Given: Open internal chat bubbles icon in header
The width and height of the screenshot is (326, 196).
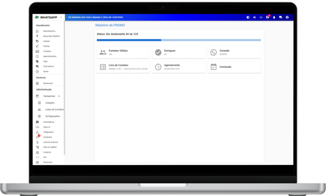Looking at the screenshot, I should [x=281, y=17].
